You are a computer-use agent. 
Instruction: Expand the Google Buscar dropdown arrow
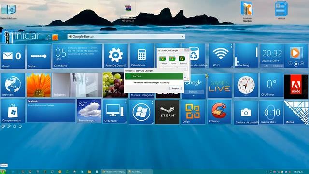183,37
